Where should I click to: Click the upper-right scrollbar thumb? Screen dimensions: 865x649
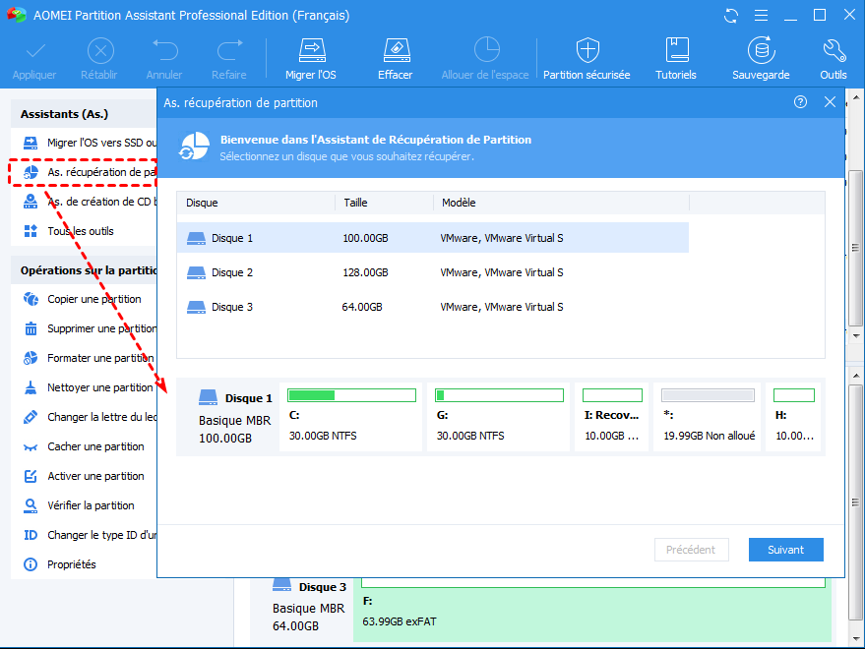pyautogui.click(x=855, y=248)
